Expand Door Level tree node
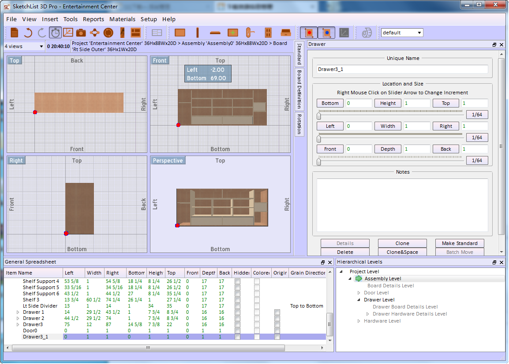The image size is (509, 364). (359, 293)
